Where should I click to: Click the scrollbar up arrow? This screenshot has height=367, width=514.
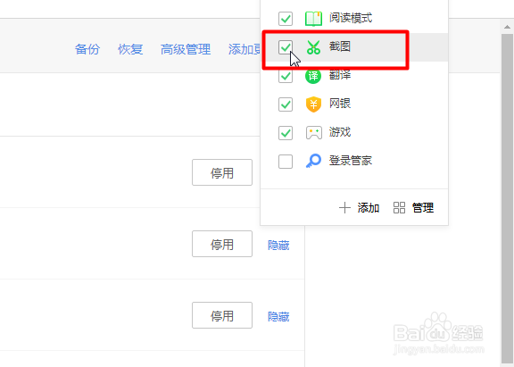[x=507, y=27]
